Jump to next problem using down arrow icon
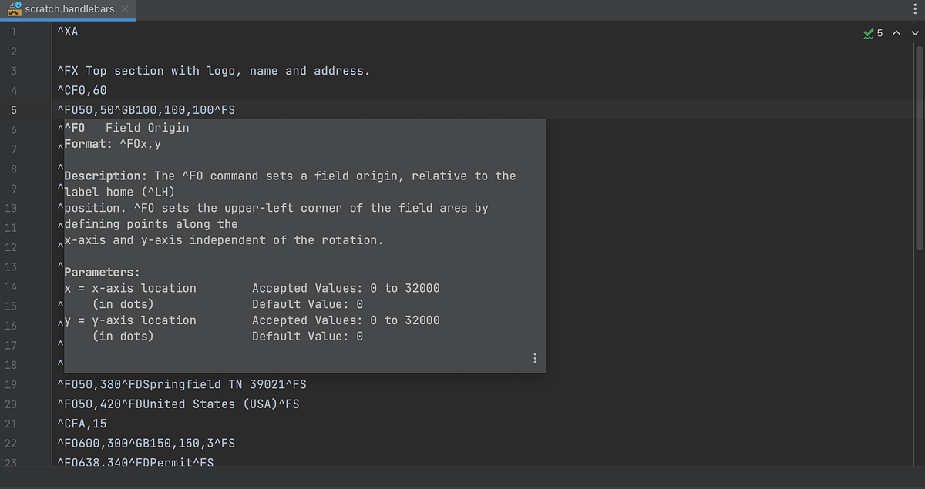Screen dimensions: 925x489 coord(914,33)
